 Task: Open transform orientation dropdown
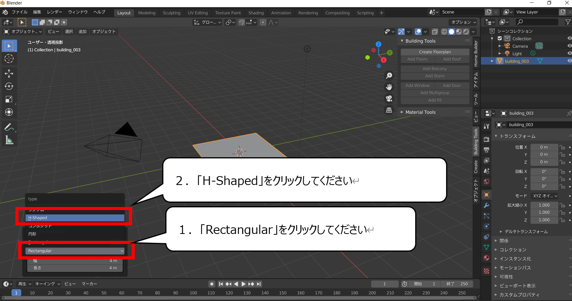(x=208, y=22)
